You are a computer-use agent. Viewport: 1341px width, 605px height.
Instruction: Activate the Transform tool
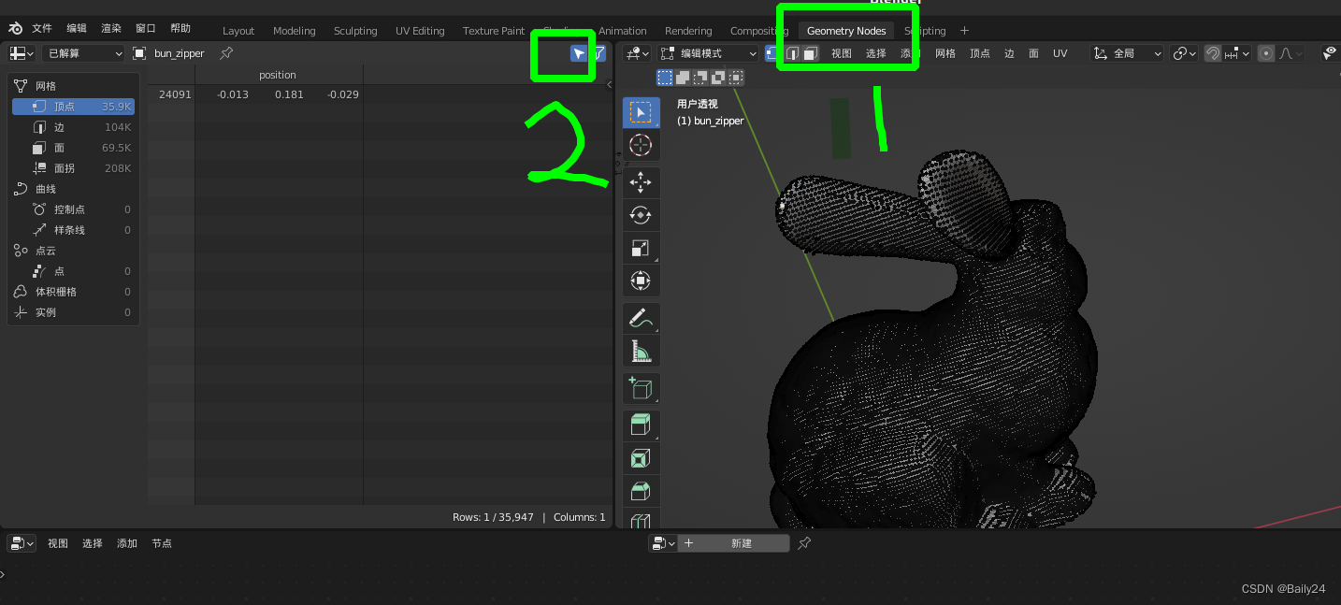641,281
